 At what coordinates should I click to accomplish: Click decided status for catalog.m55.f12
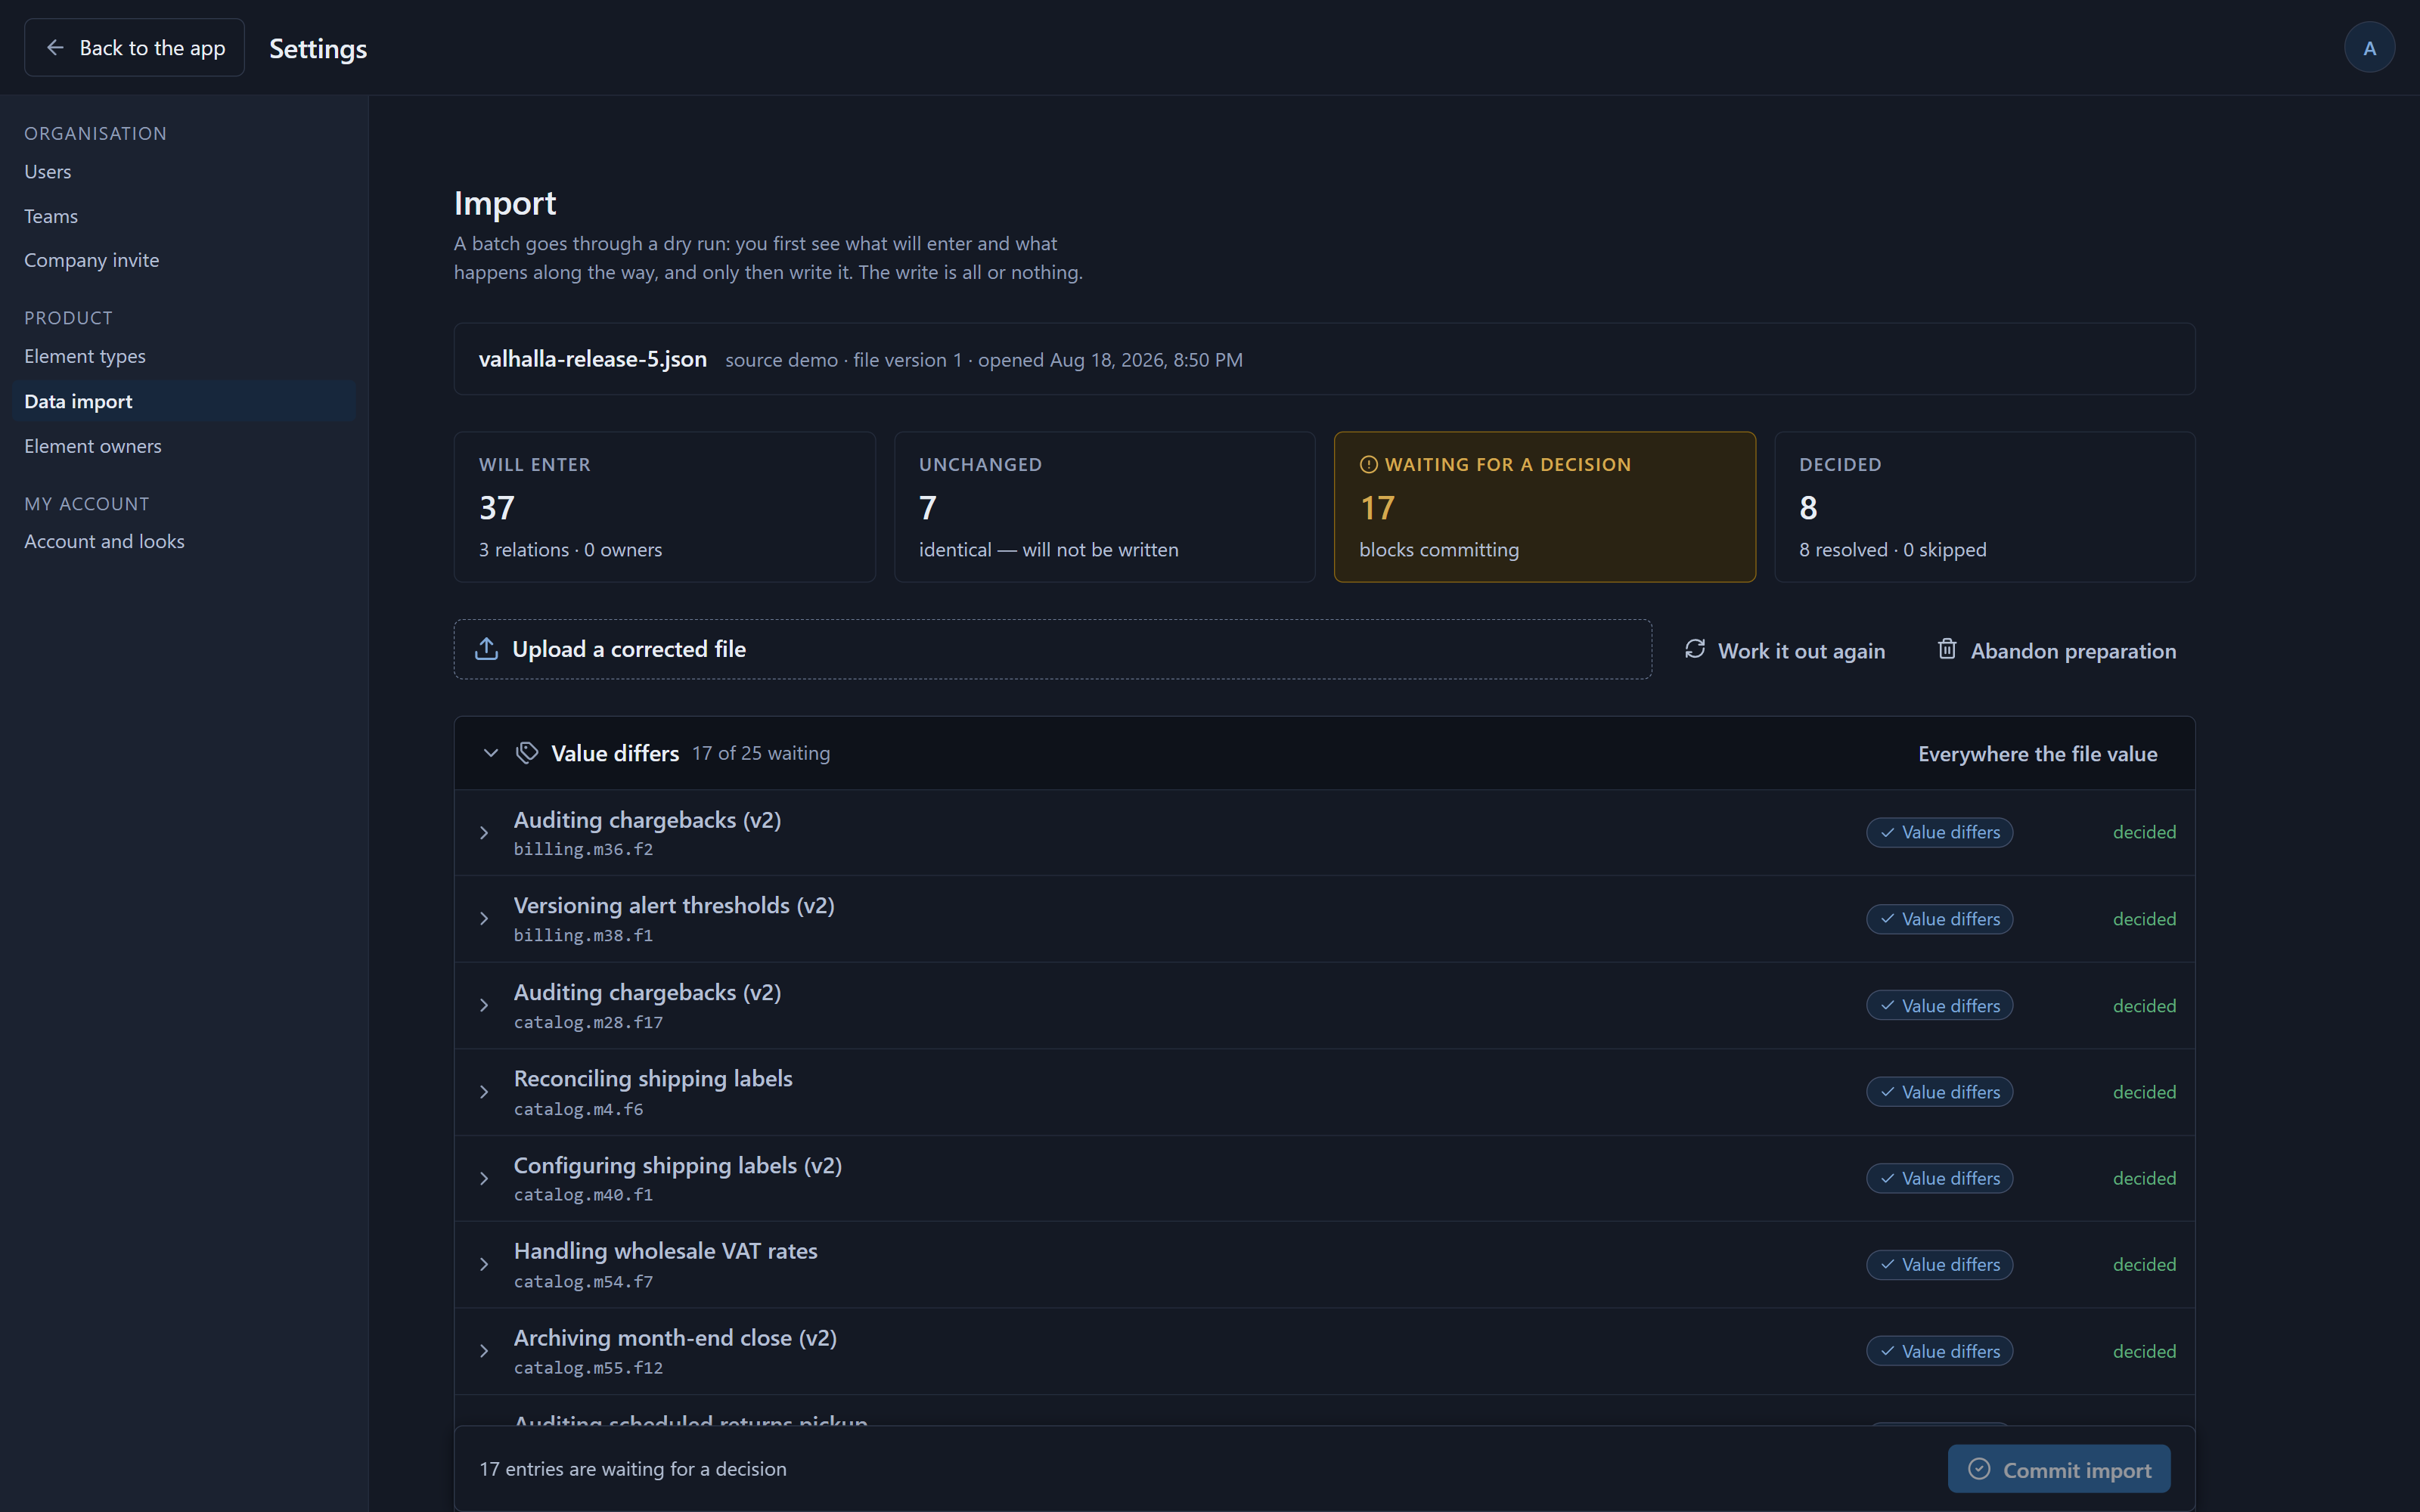click(x=2144, y=1351)
